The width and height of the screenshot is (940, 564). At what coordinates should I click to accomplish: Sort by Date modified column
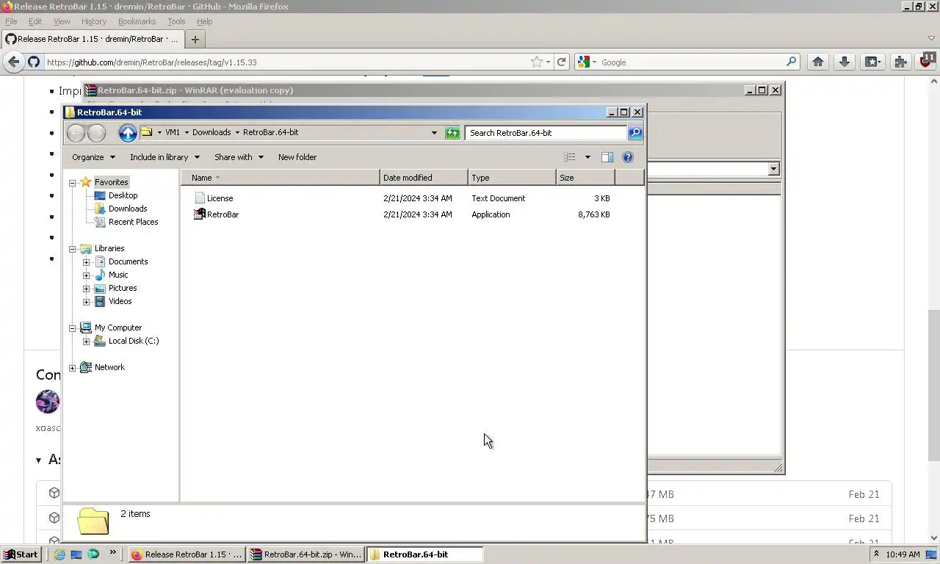(424, 178)
